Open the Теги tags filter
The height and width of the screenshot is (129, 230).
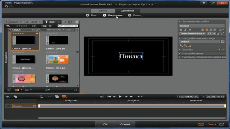[44, 26]
